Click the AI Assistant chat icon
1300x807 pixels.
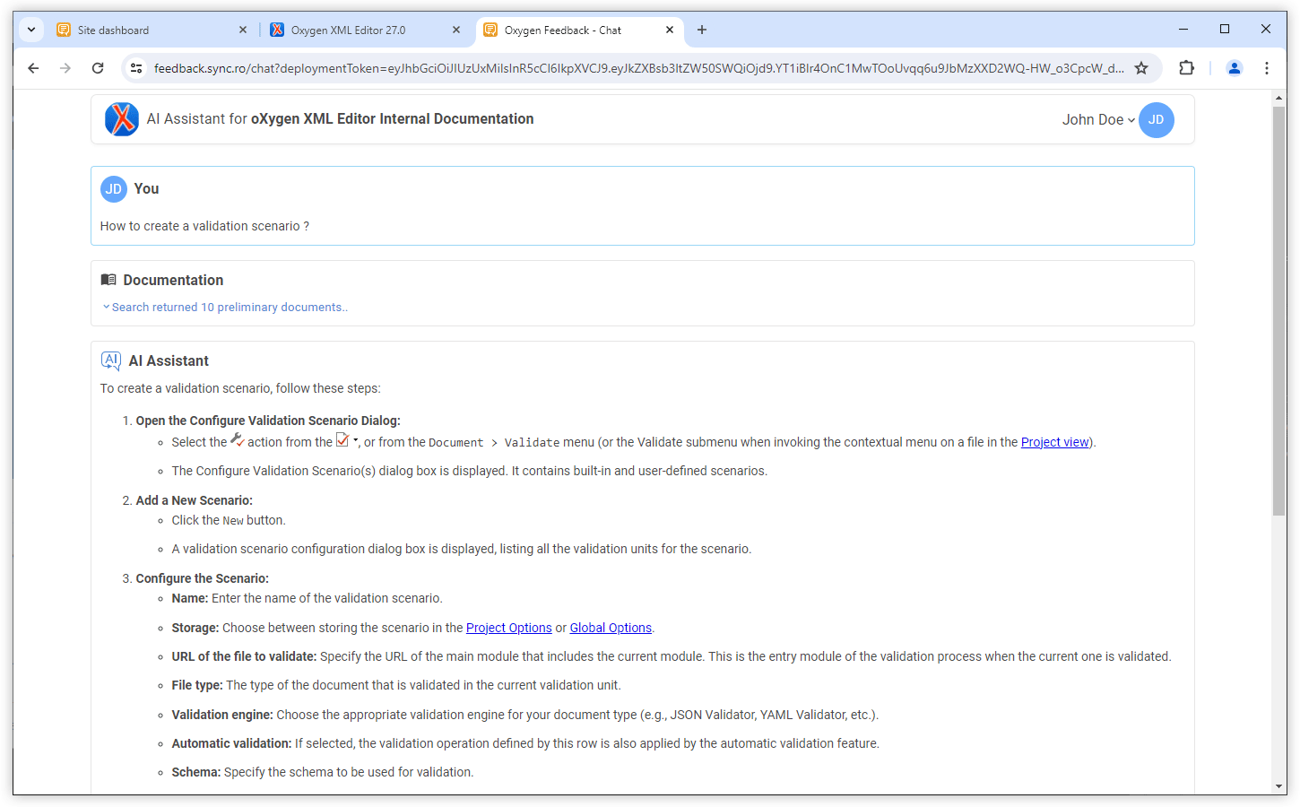point(111,361)
